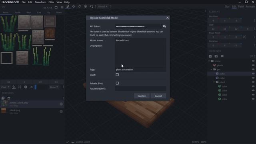The width and height of the screenshot is (256, 144).
Task: Click the UV auto size circle icon
Action: click(x=26, y=87)
